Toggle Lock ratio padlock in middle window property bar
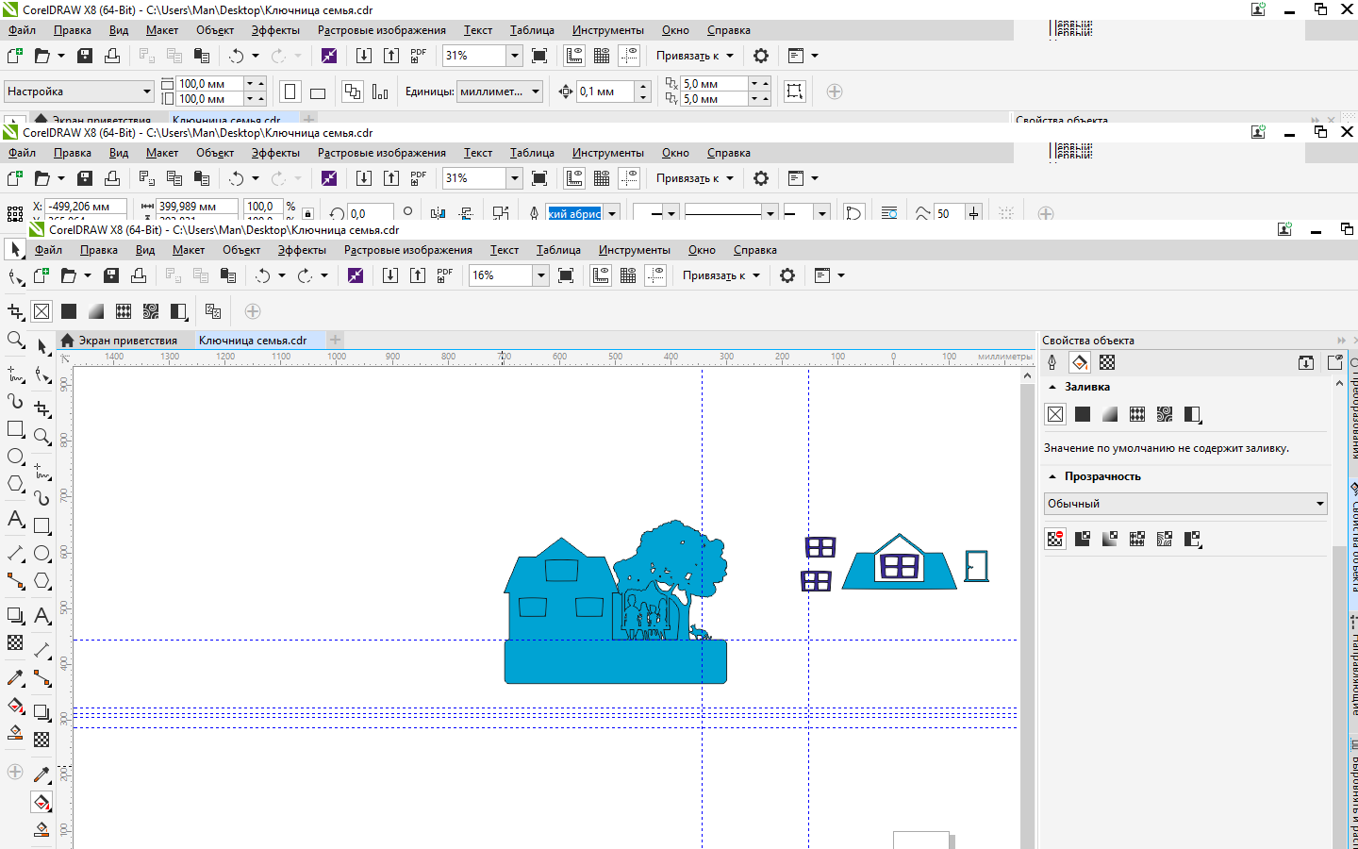Image resolution: width=1358 pixels, height=849 pixels. pos(307,212)
